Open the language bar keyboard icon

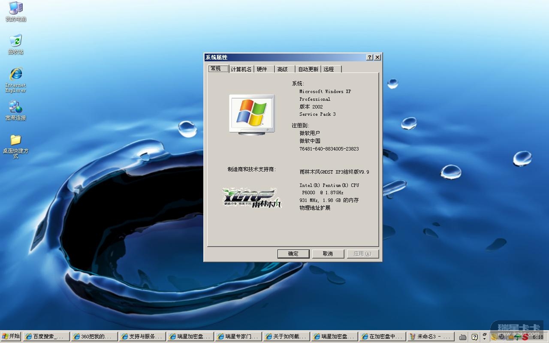463,337
